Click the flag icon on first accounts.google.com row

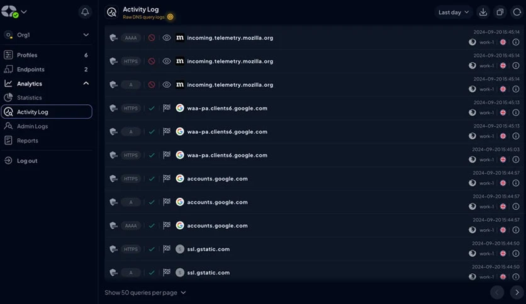click(166, 178)
